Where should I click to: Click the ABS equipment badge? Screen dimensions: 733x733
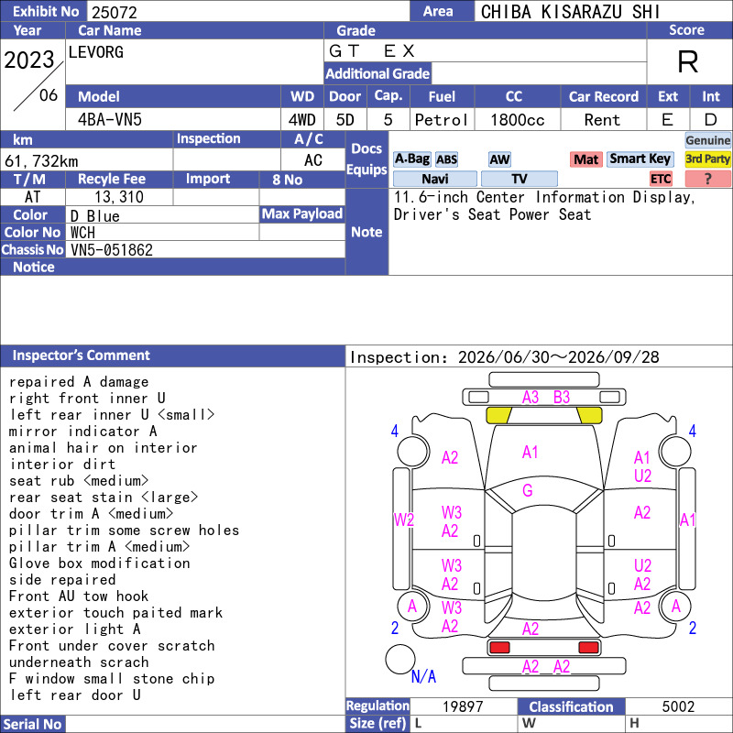coord(446,159)
